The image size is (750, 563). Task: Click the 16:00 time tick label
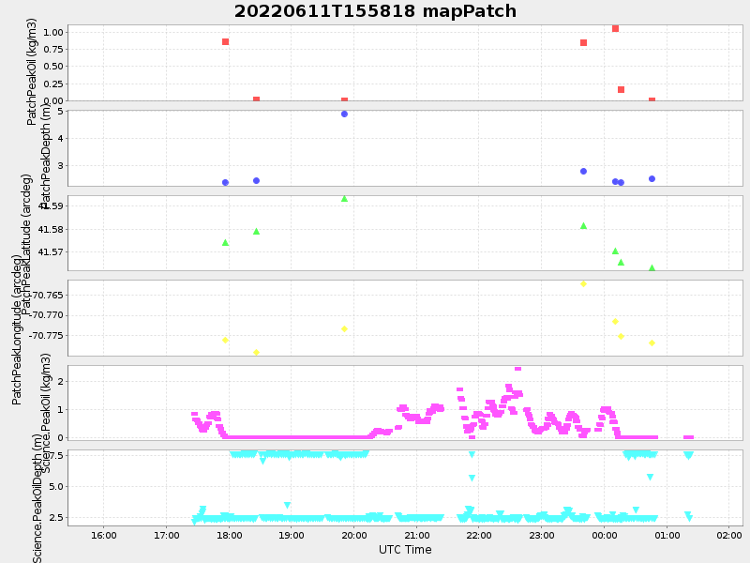[104, 535]
